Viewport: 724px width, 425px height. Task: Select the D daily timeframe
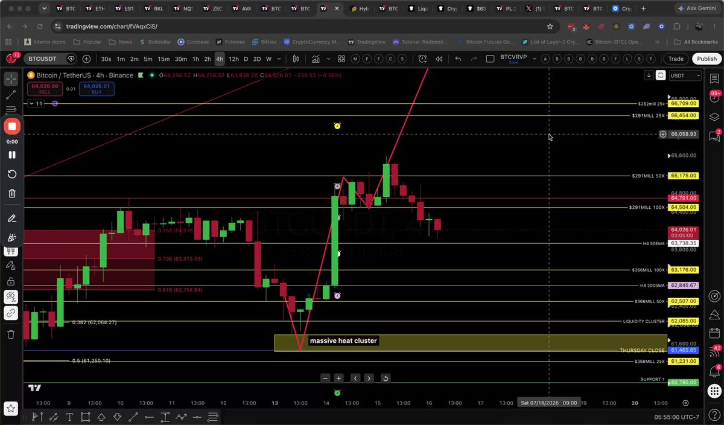[x=246, y=59]
